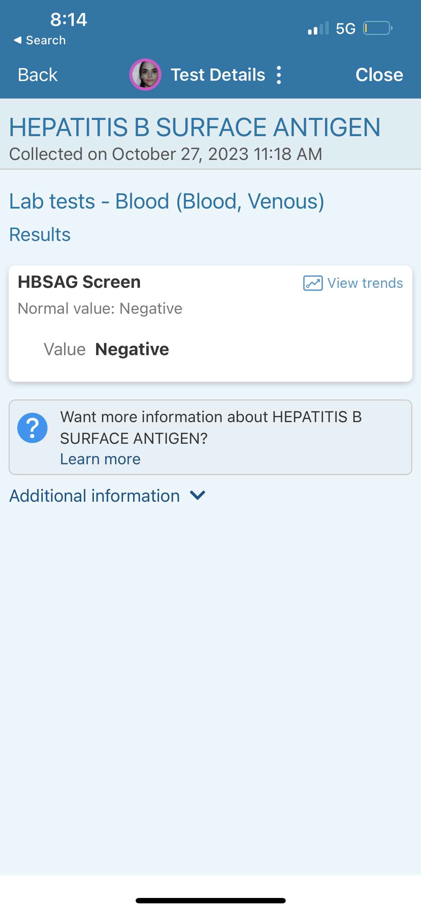The image size is (421, 912).
Task: Tap the battery indicator in status bar
Action: 377,28
